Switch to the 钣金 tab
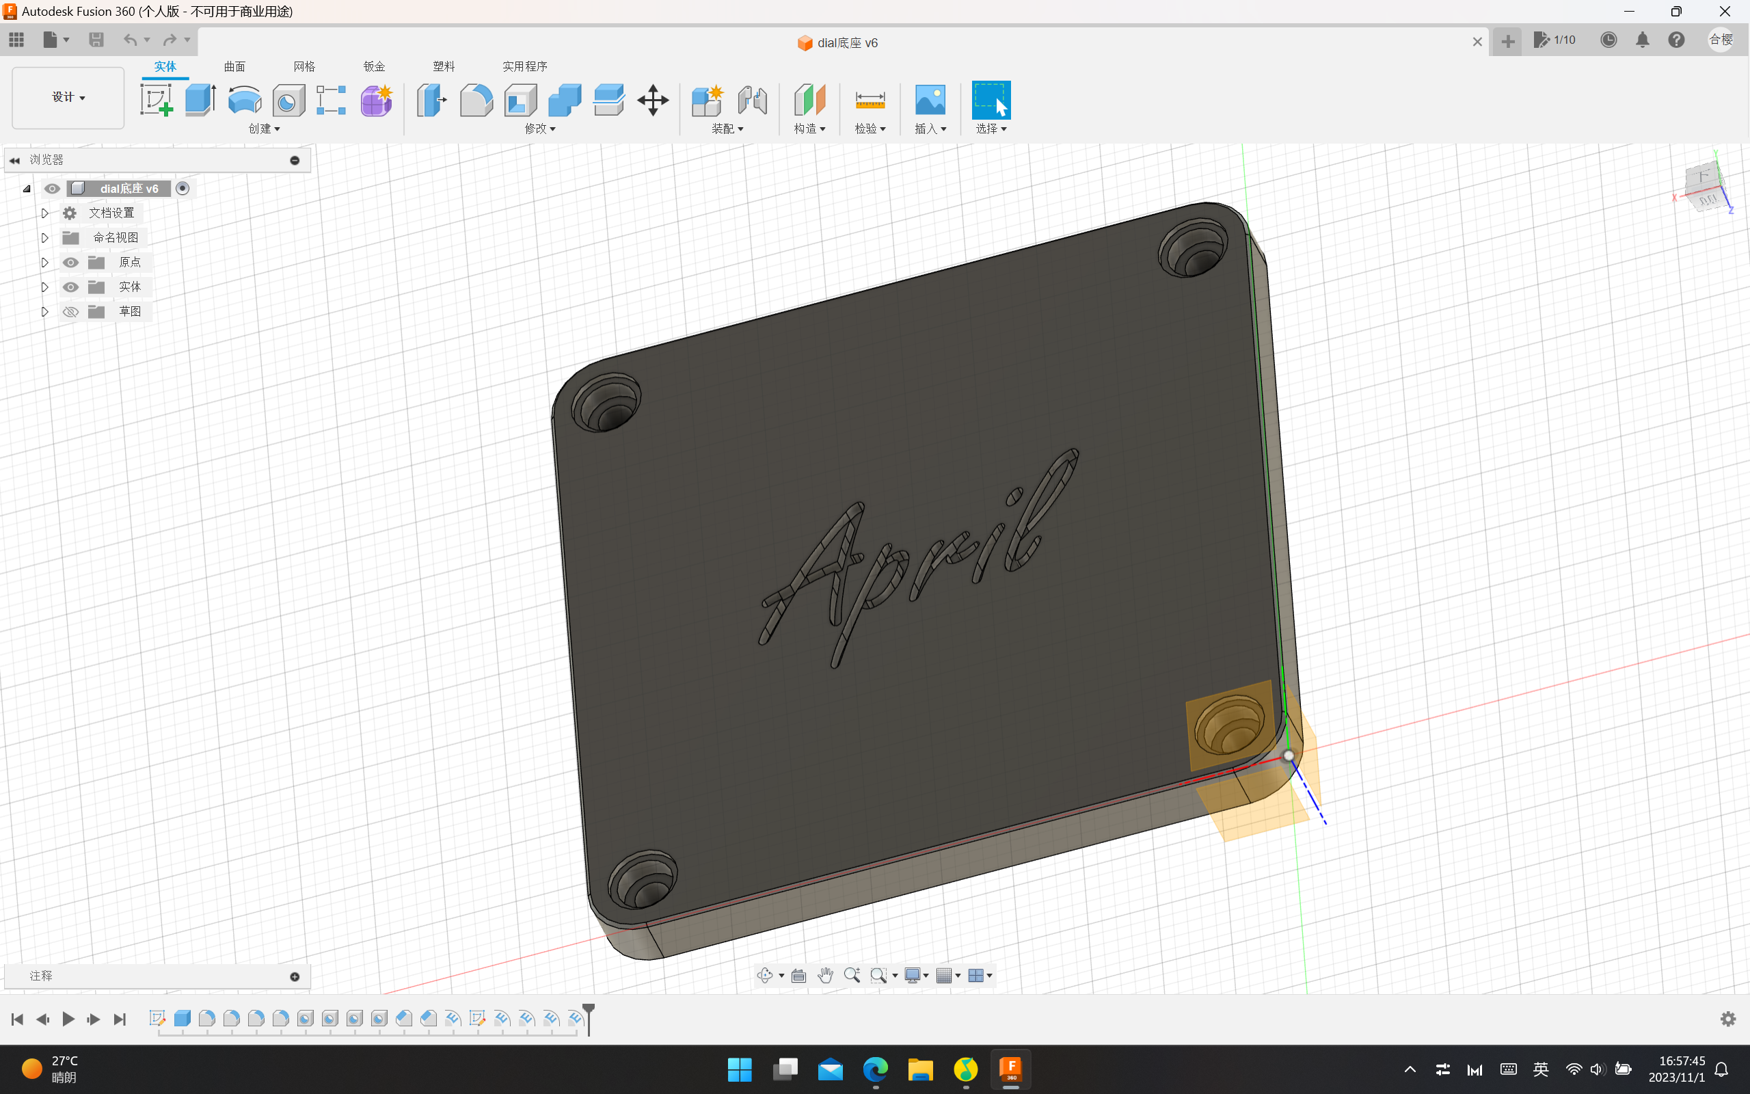Image resolution: width=1750 pixels, height=1094 pixels. point(374,66)
